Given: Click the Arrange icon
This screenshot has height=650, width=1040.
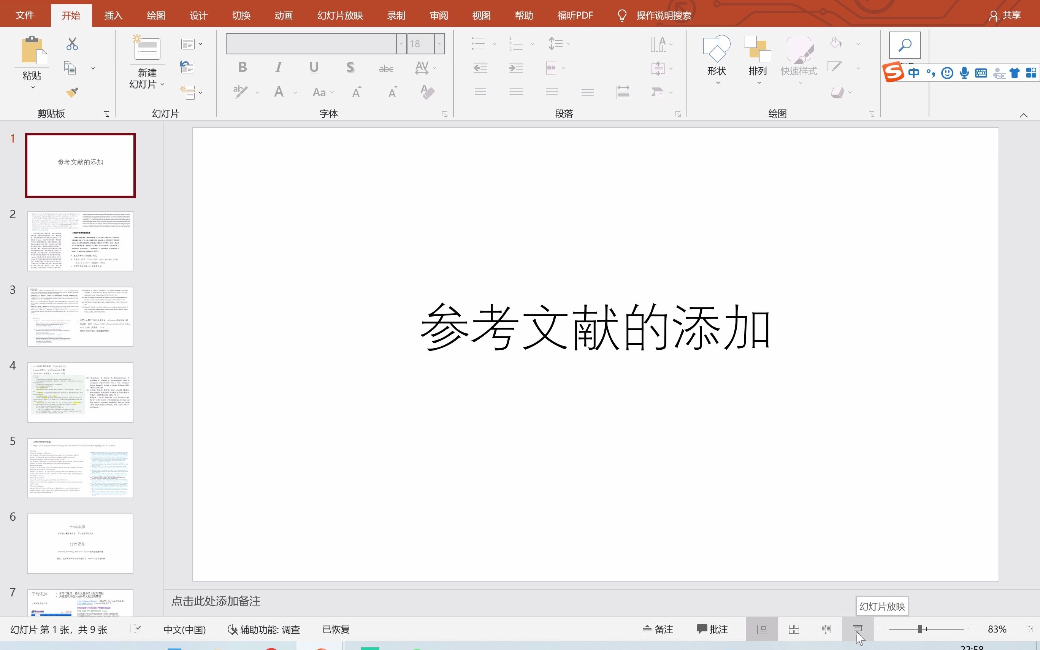Looking at the screenshot, I should [x=758, y=49].
